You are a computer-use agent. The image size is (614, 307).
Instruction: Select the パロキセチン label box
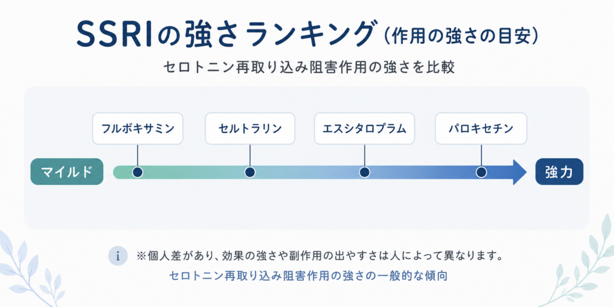[481, 128]
